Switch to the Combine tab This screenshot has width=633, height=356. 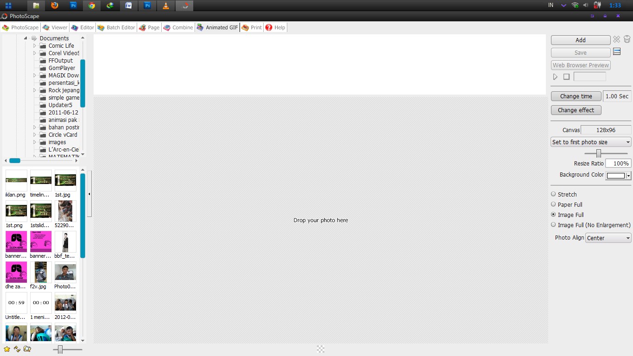(x=178, y=27)
